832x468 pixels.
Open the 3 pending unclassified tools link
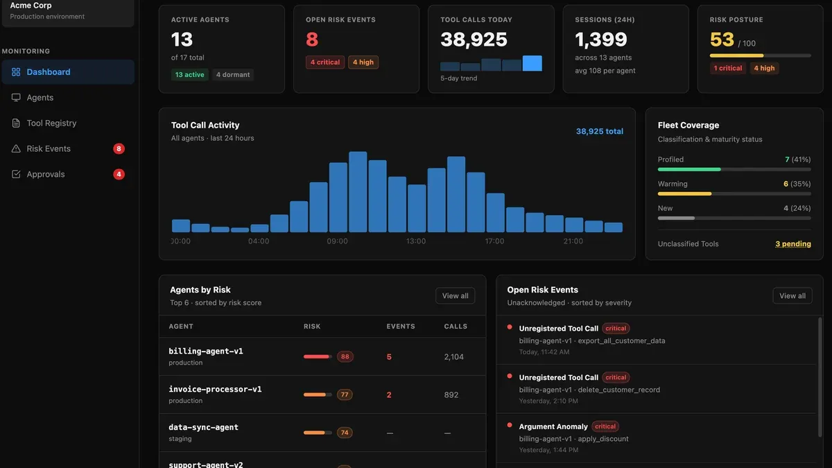click(x=793, y=244)
